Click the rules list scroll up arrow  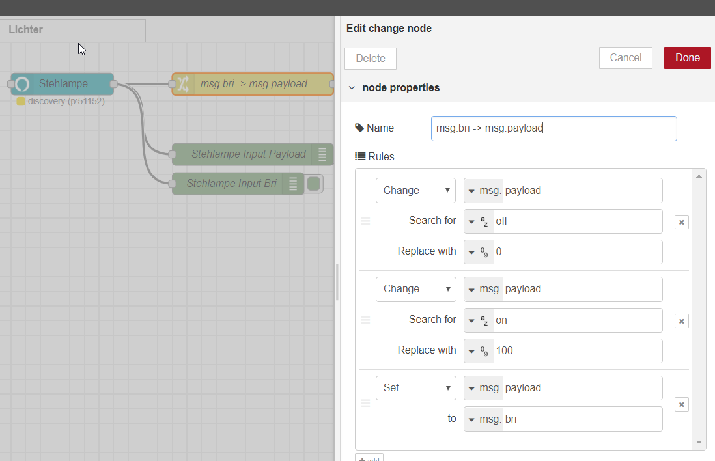pyautogui.click(x=699, y=176)
